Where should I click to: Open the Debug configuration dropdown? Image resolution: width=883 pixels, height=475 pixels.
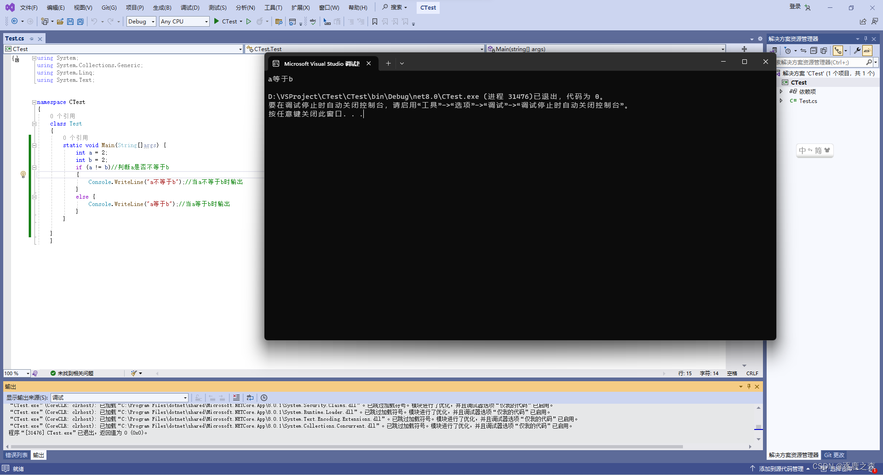[x=141, y=22]
